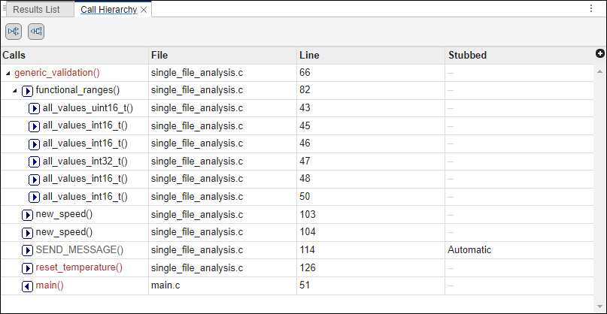Click the show callees toolbar icon

point(14,32)
